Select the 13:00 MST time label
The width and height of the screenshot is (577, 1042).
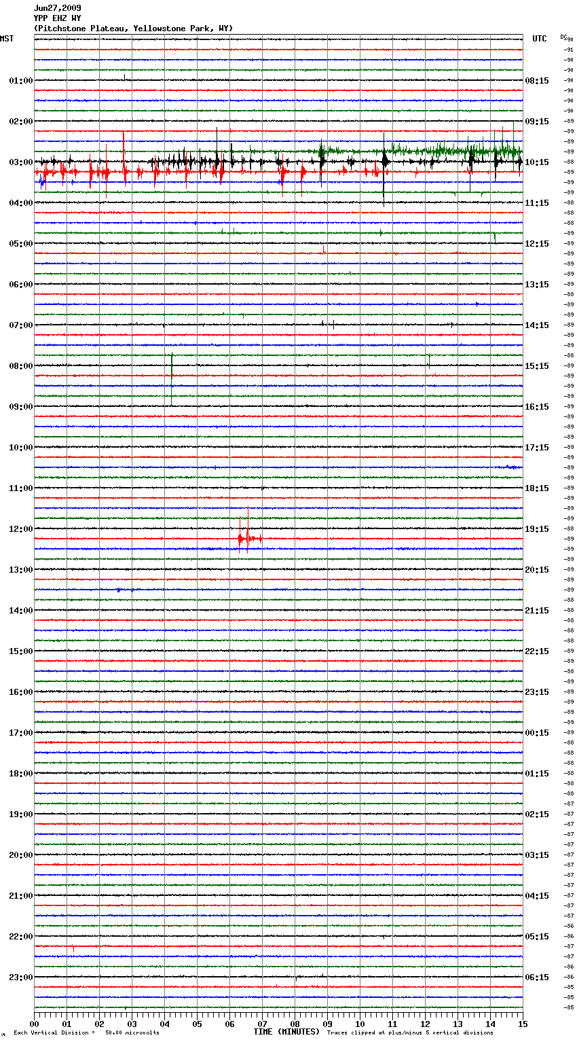click(21, 570)
